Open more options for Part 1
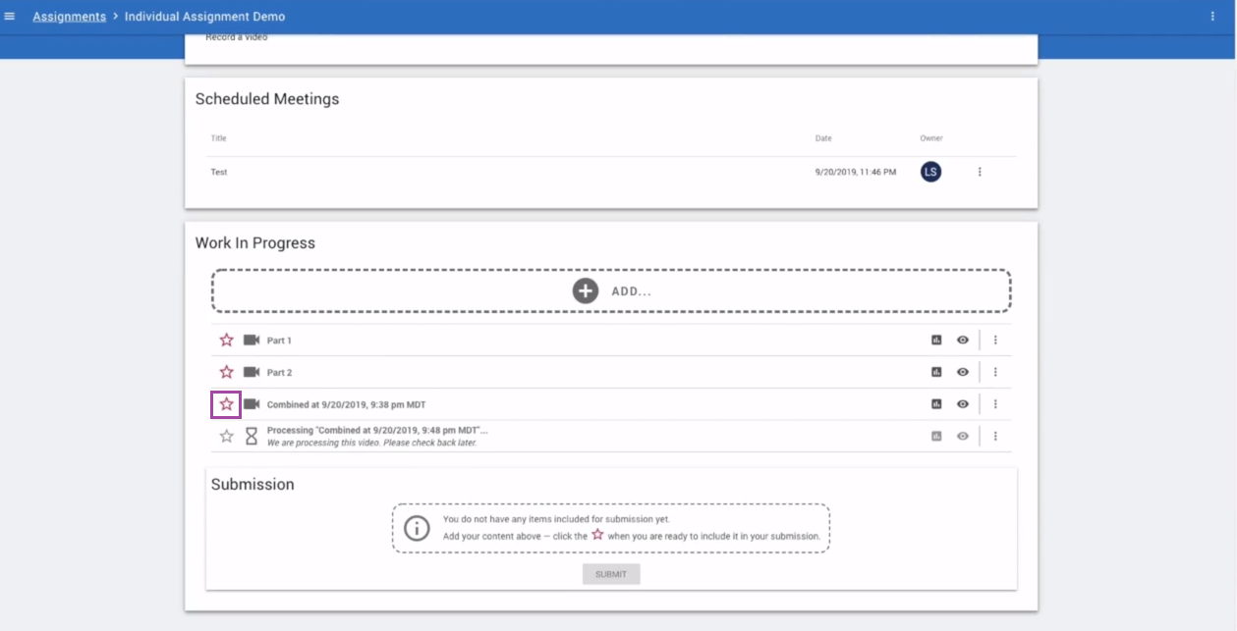This screenshot has width=1237, height=631. click(995, 341)
